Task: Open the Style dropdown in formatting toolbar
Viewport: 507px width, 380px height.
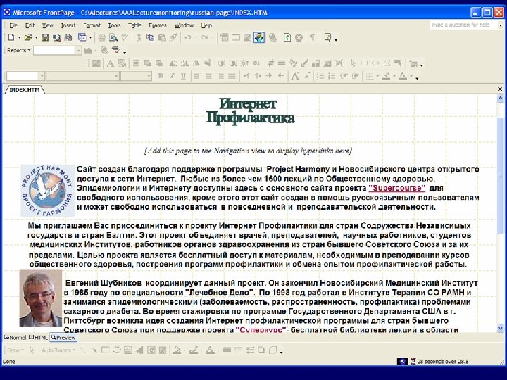Action: 42,76
